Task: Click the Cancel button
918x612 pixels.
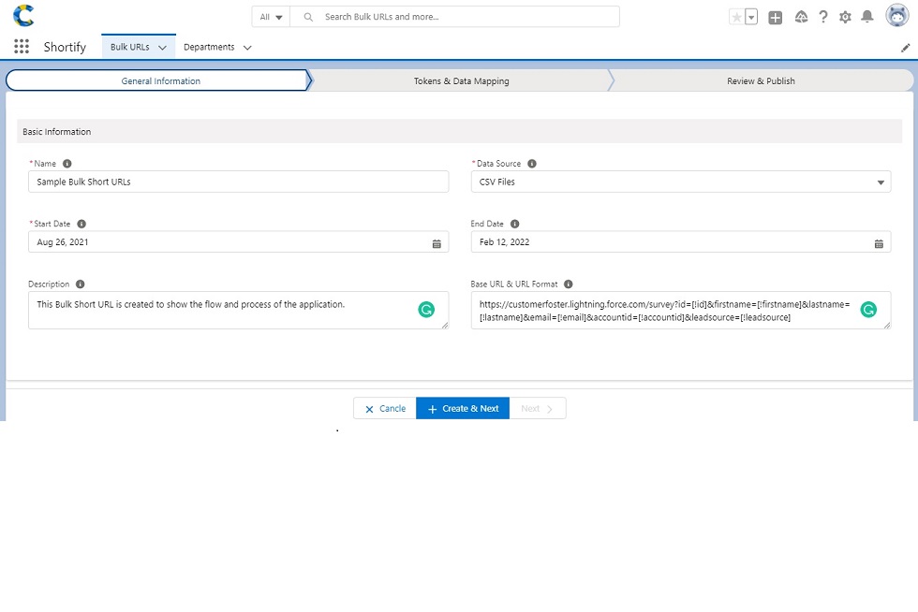Action: tap(385, 409)
